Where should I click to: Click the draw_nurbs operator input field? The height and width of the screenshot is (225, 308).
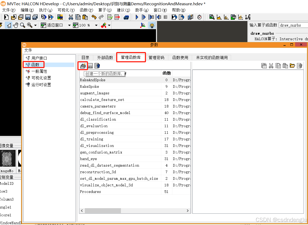click(x=293, y=25)
